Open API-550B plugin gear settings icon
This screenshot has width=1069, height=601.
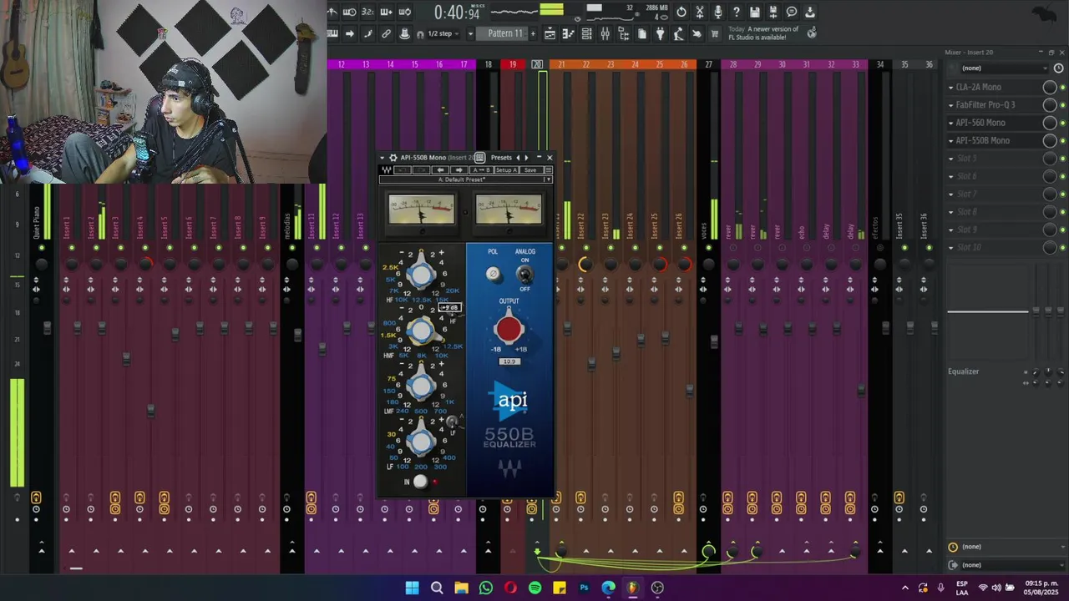click(393, 158)
